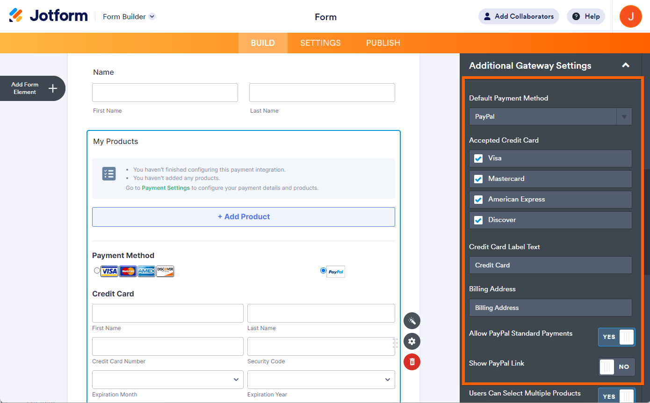Click the Add Collaborators button

coord(519,16)
